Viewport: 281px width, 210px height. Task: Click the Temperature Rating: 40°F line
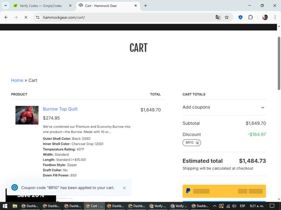coord(63,149)
